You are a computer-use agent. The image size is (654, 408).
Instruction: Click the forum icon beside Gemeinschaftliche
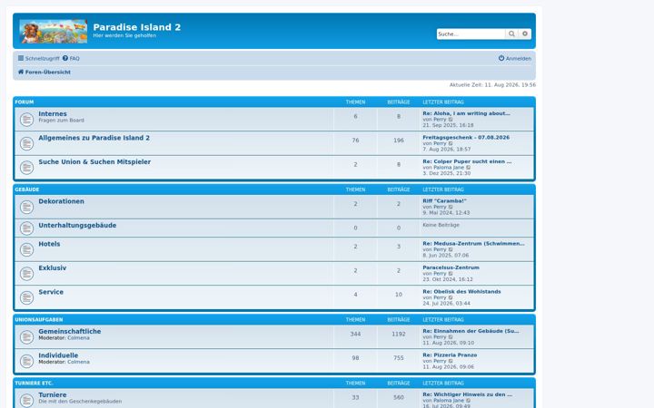(26, 337)
